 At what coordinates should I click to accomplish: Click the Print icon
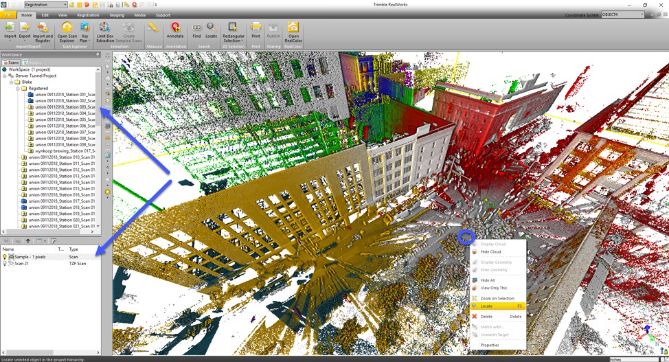pyautogui.click(x=256, y=27)
